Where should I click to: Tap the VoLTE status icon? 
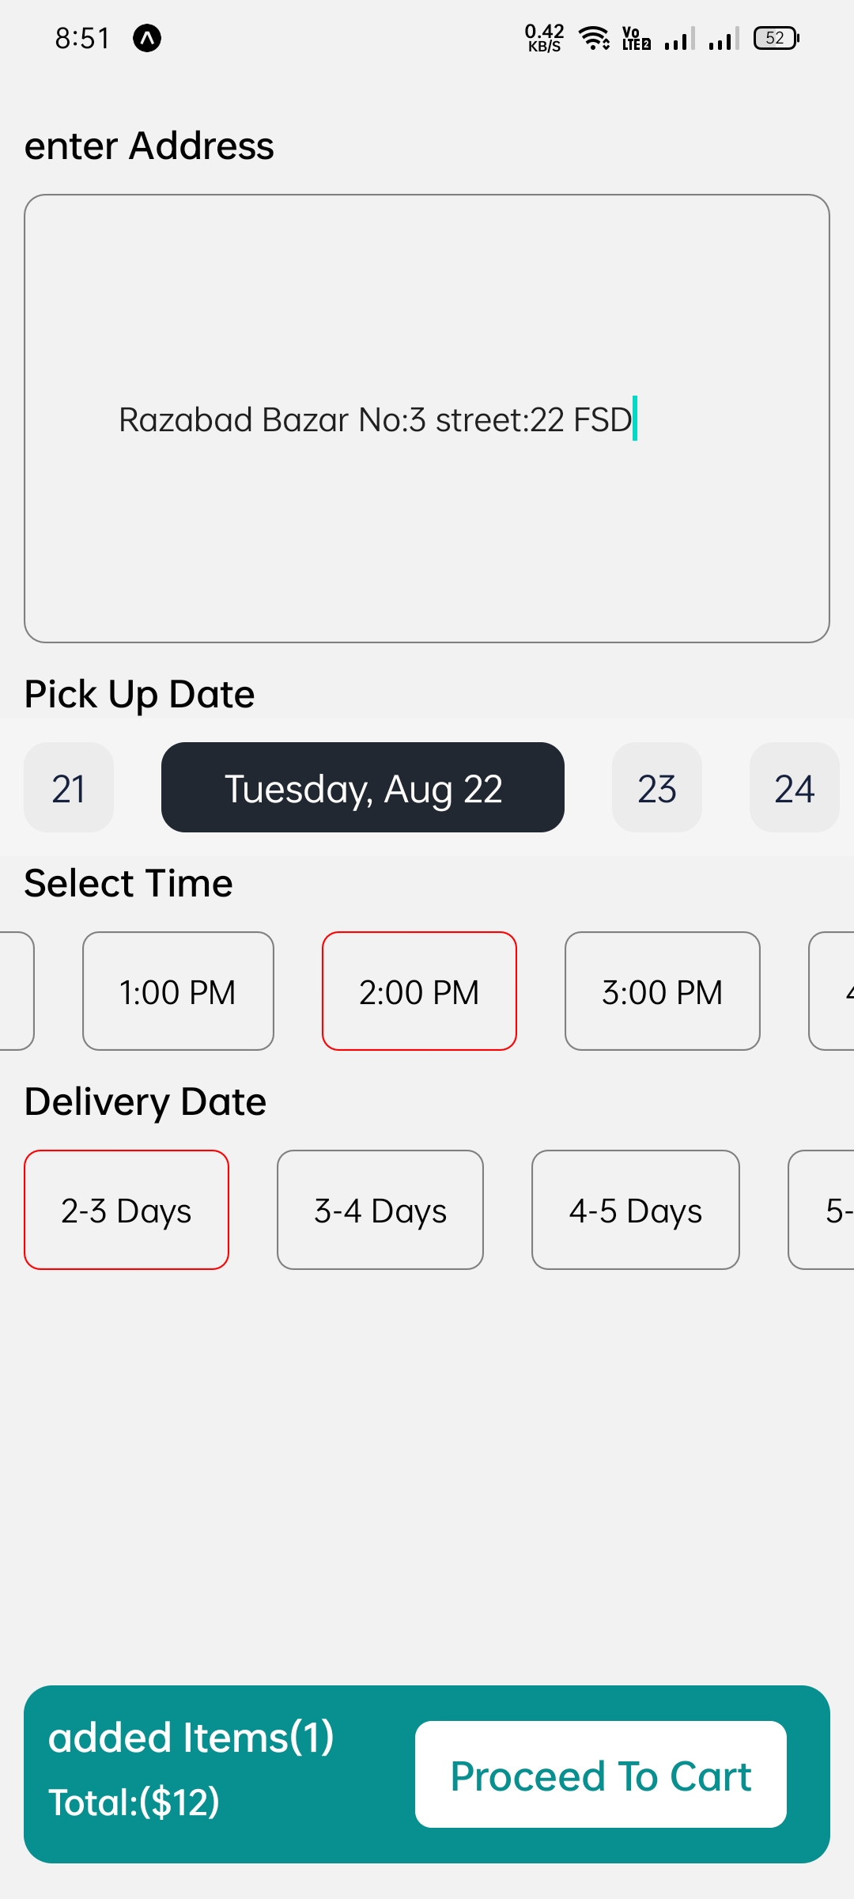pyautogui.click(x=636, y=38)
